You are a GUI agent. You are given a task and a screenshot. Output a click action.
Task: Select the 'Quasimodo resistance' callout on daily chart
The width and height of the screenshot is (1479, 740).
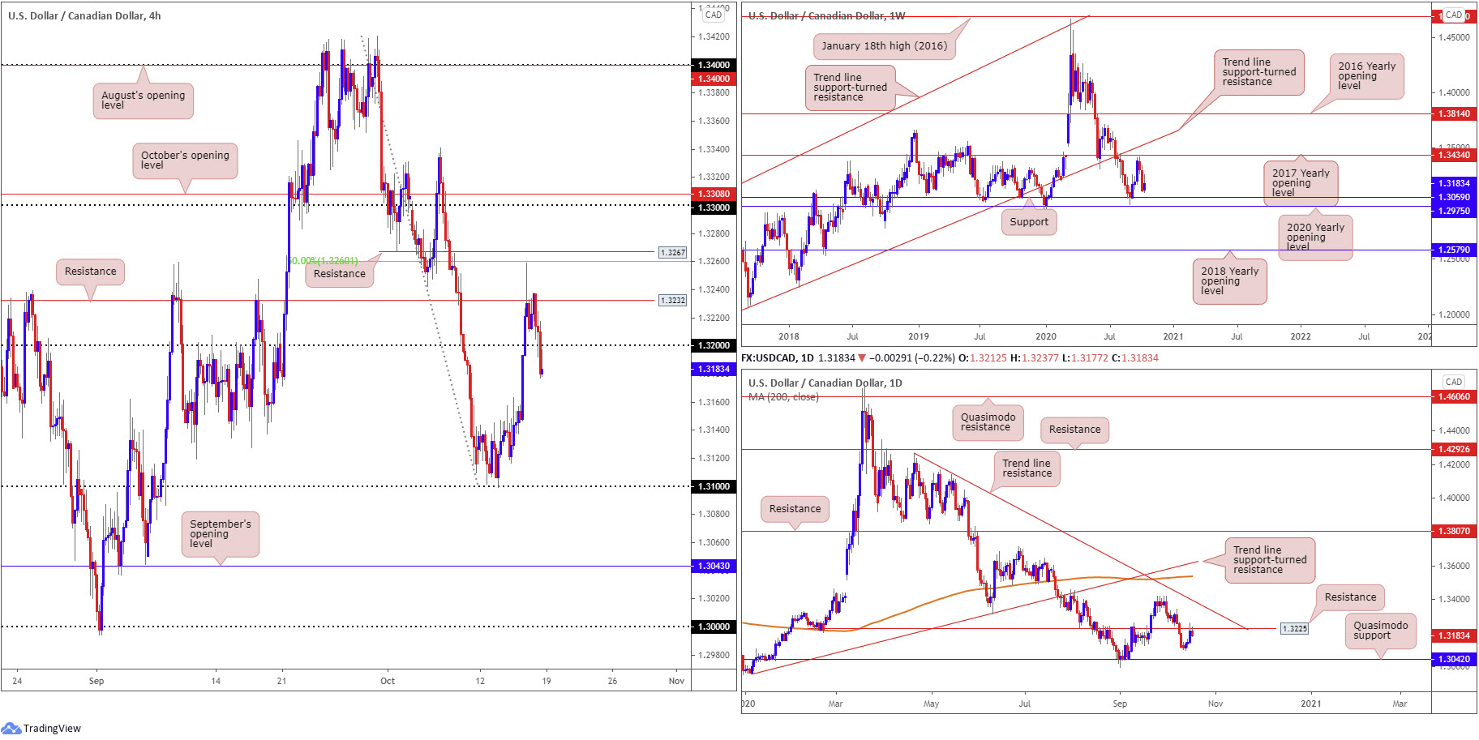pyautogui.click(x=988, y=421)
